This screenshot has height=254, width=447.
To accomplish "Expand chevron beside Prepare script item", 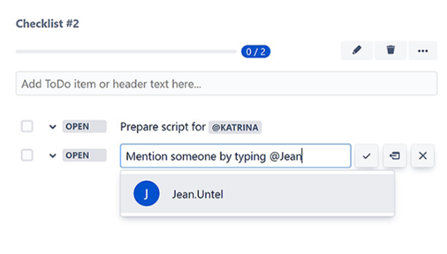I will pyautogui.click(x=53, y=126).
